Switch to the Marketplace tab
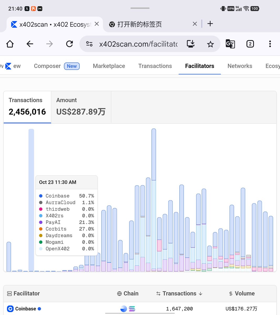The height and width of the screenshot is (315, 280). pyautogui.click(x=109, y=66)
